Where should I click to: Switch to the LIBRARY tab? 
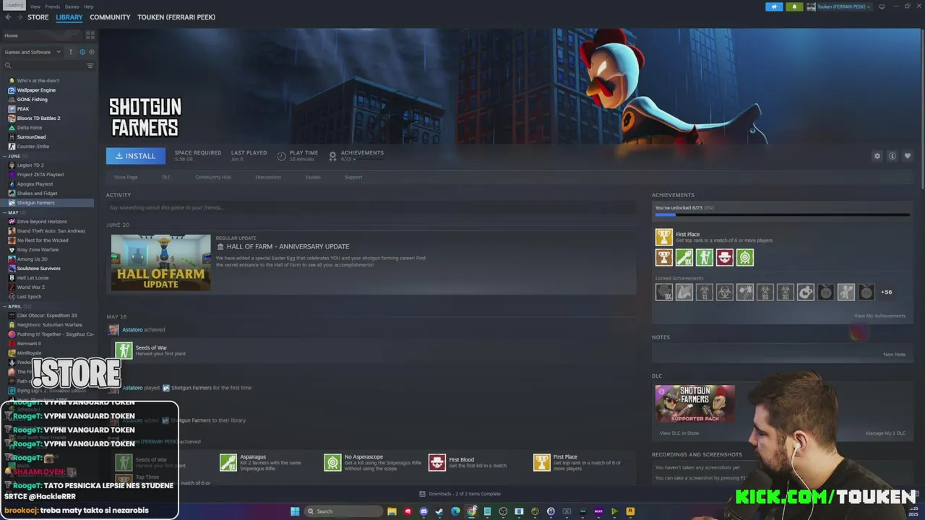[69, 17]
